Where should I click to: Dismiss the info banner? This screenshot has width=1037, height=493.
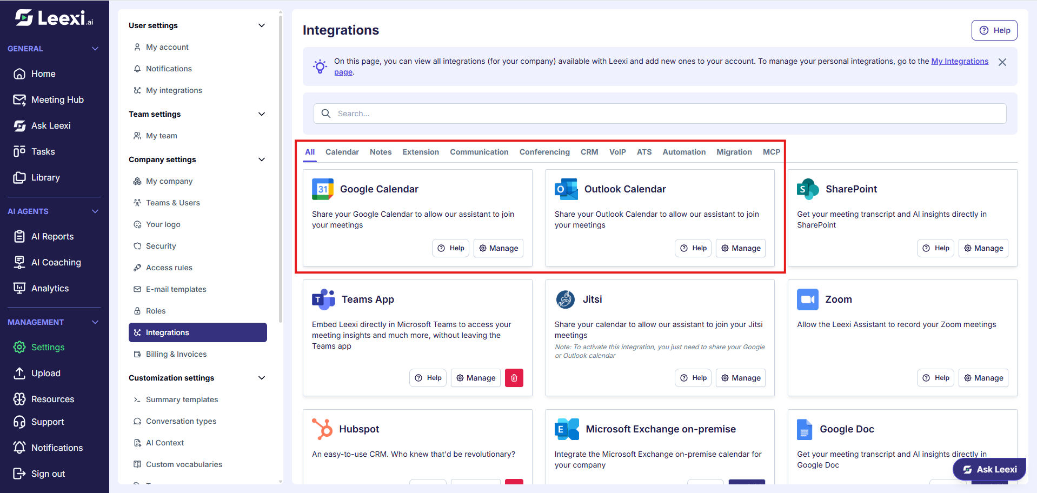click(1002, 62)
